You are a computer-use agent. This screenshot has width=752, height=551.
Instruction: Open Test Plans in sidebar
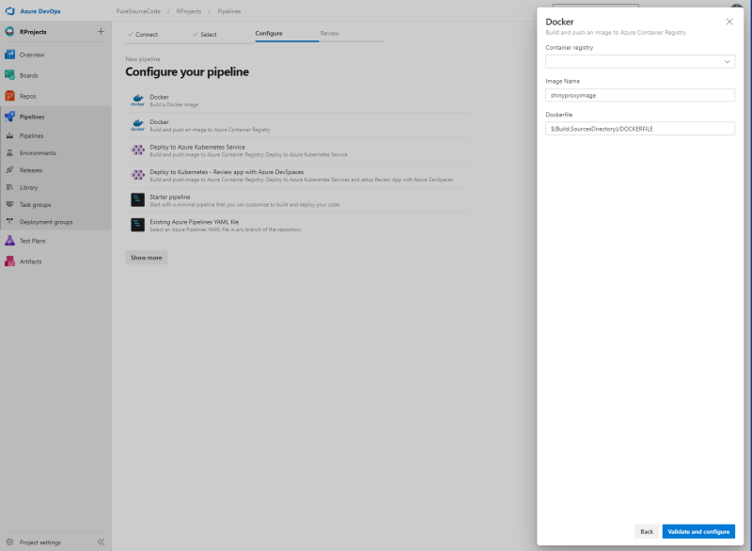point(55,241)
